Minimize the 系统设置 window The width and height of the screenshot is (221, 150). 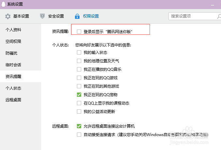[213, 5]
